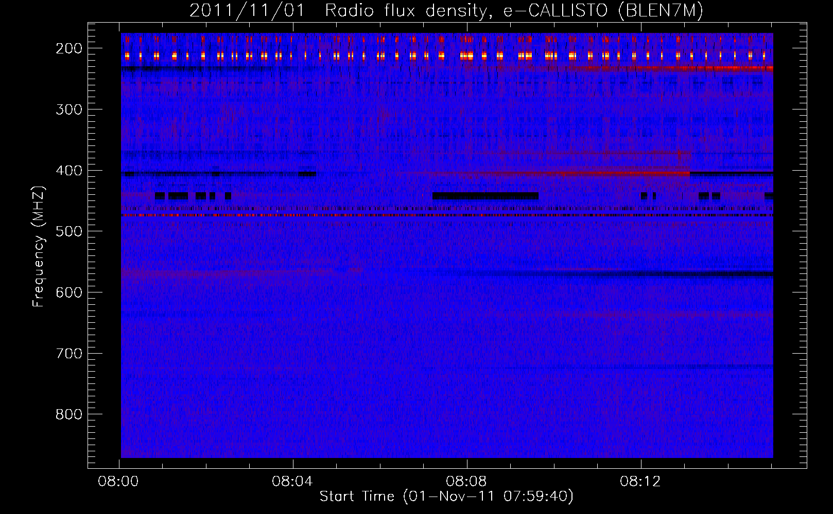Image resolution: width=833 pixels, height=514 pixels.
Task: Click the 600 frequency tick label
Action: point(69,292)
